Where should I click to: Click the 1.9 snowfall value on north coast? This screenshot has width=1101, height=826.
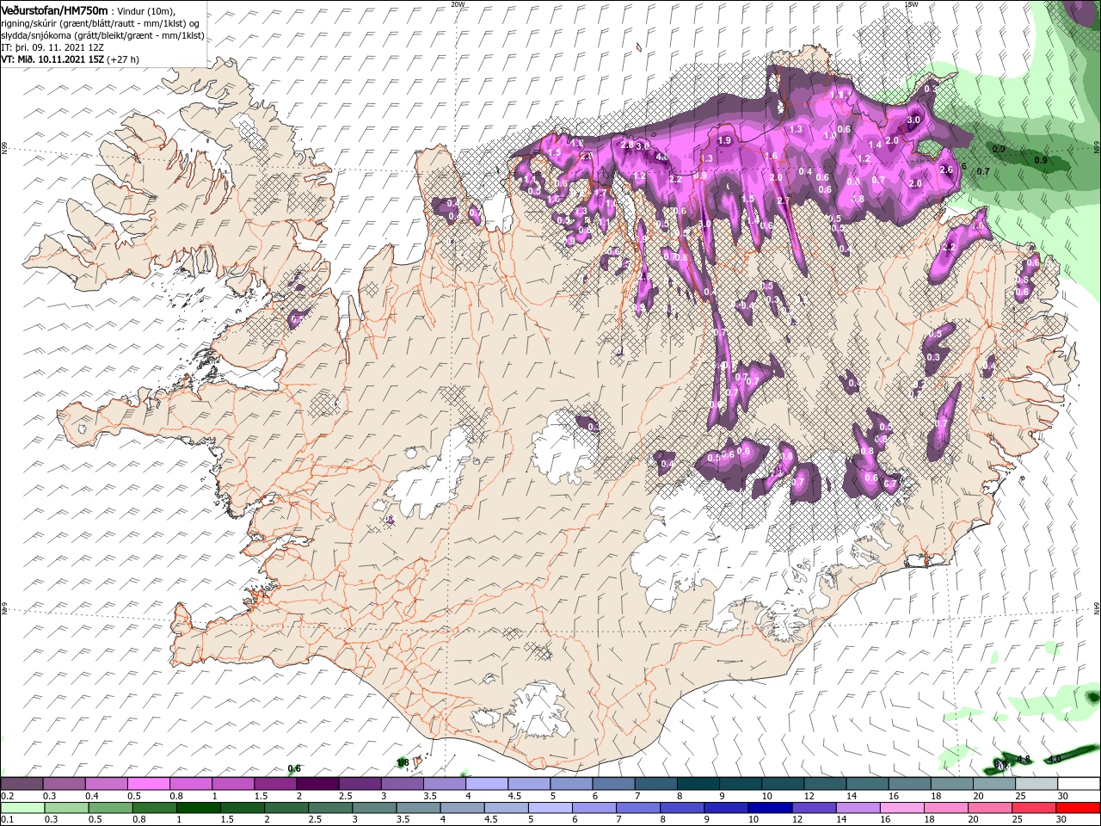tap(724, 140)
